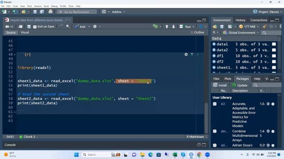Click the Print icon in main toolbar
284x159 pixels.
(x=51, y=12)
